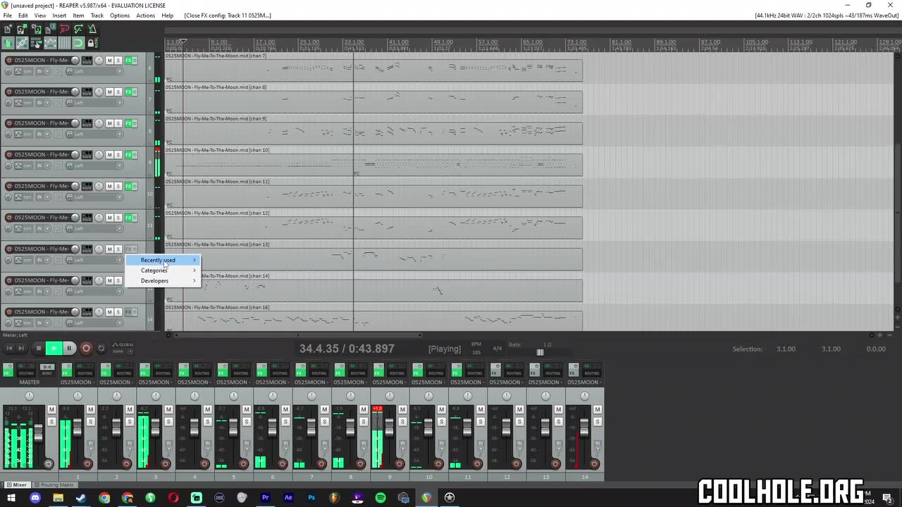Image resolution: width=902 pixels, height=507 pixels.
Task: Open FX on track 9 in track panel
Action: (128, 154)
